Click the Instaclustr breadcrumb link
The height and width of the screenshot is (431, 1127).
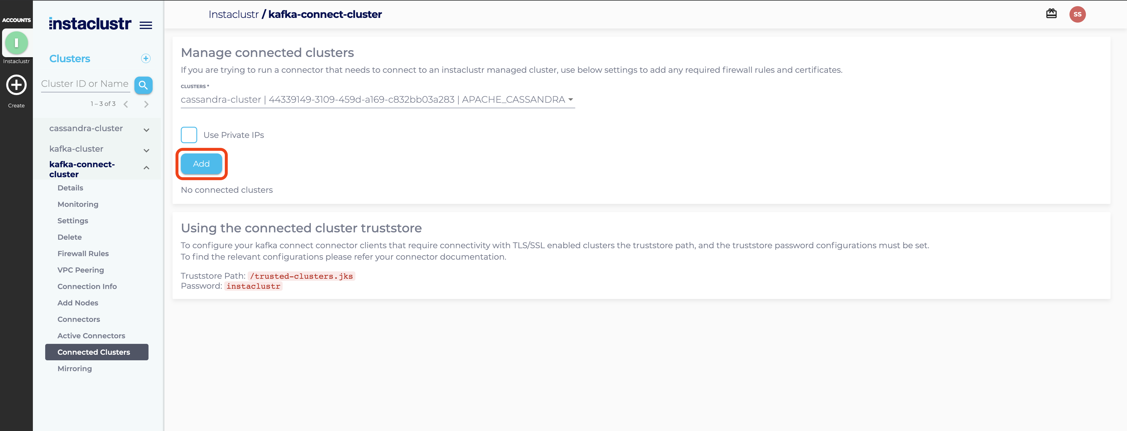point(233,14)
